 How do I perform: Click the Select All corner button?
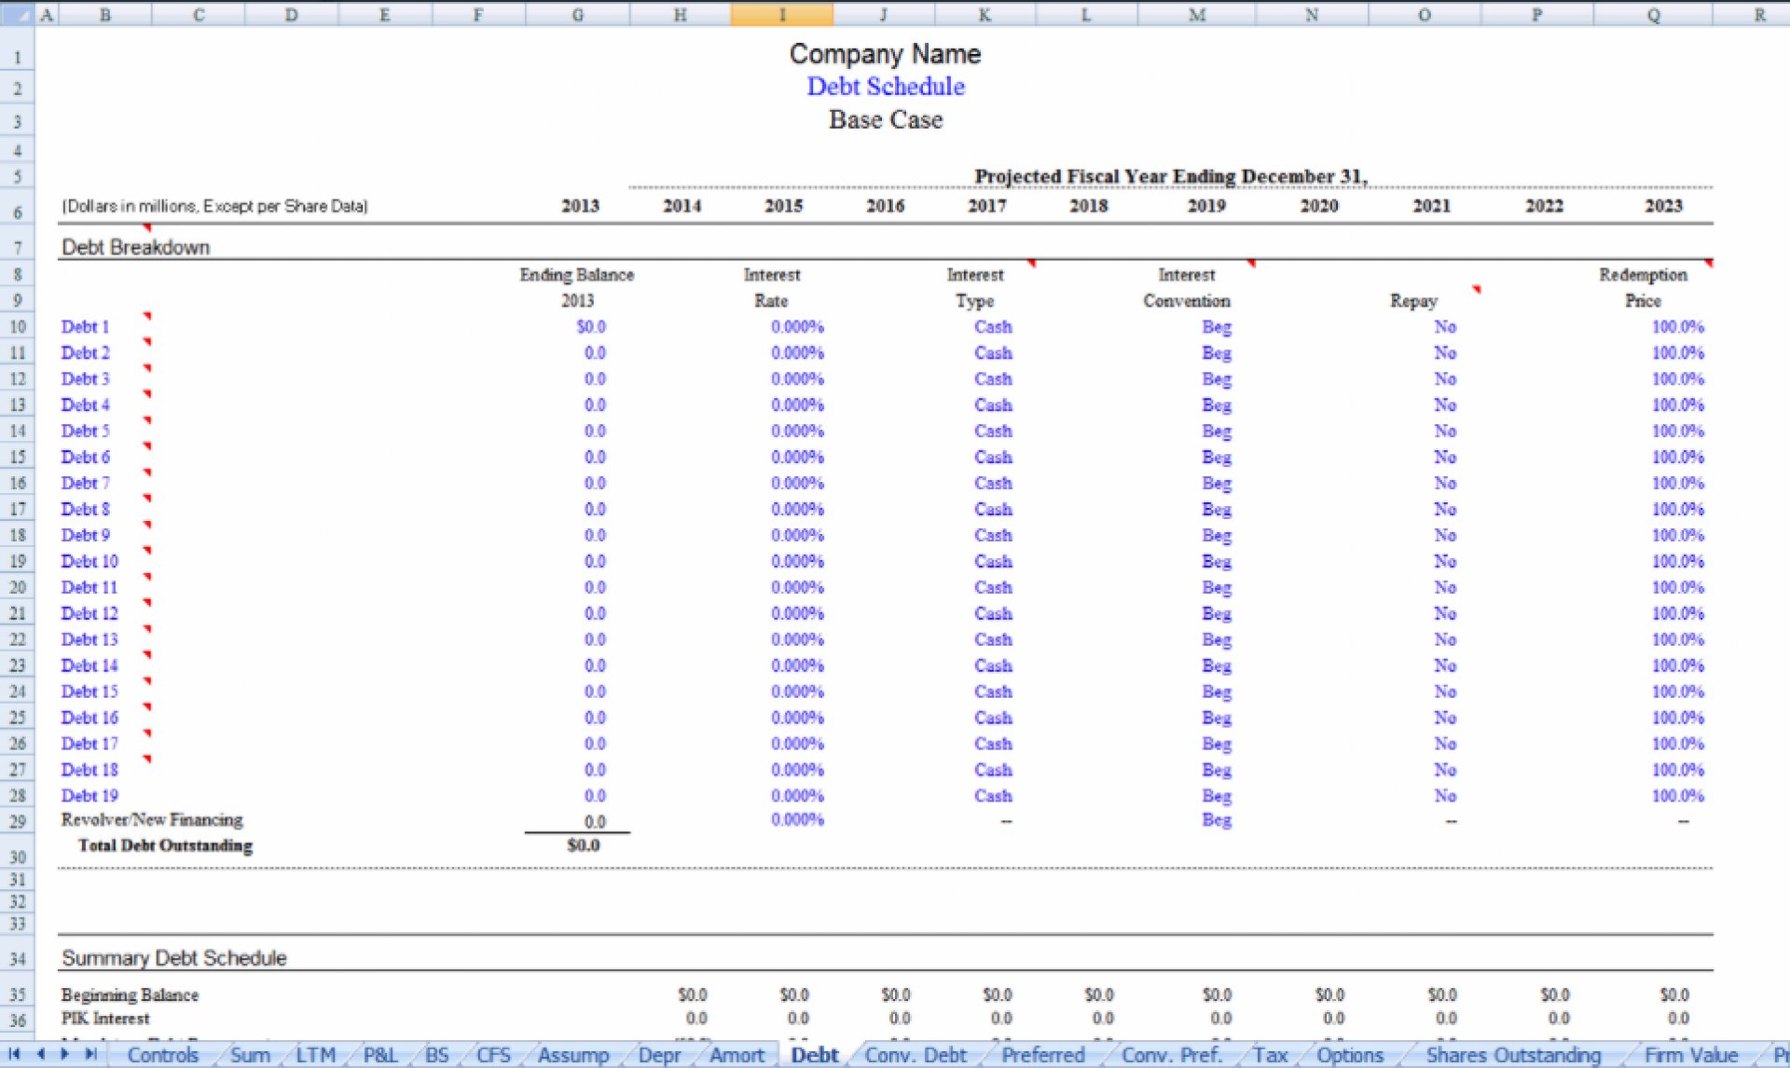pos(17,14)
